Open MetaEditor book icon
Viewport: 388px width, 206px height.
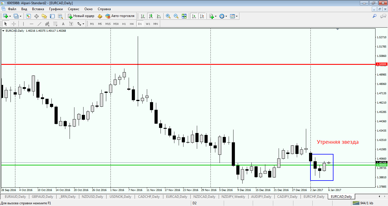pos(100,16)
